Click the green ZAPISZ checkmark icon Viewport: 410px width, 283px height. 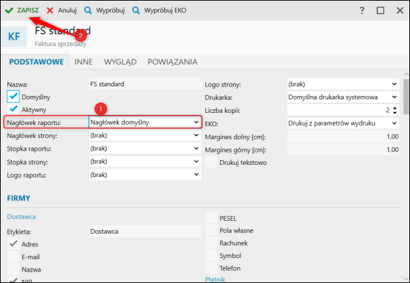(x=9, y=10)
